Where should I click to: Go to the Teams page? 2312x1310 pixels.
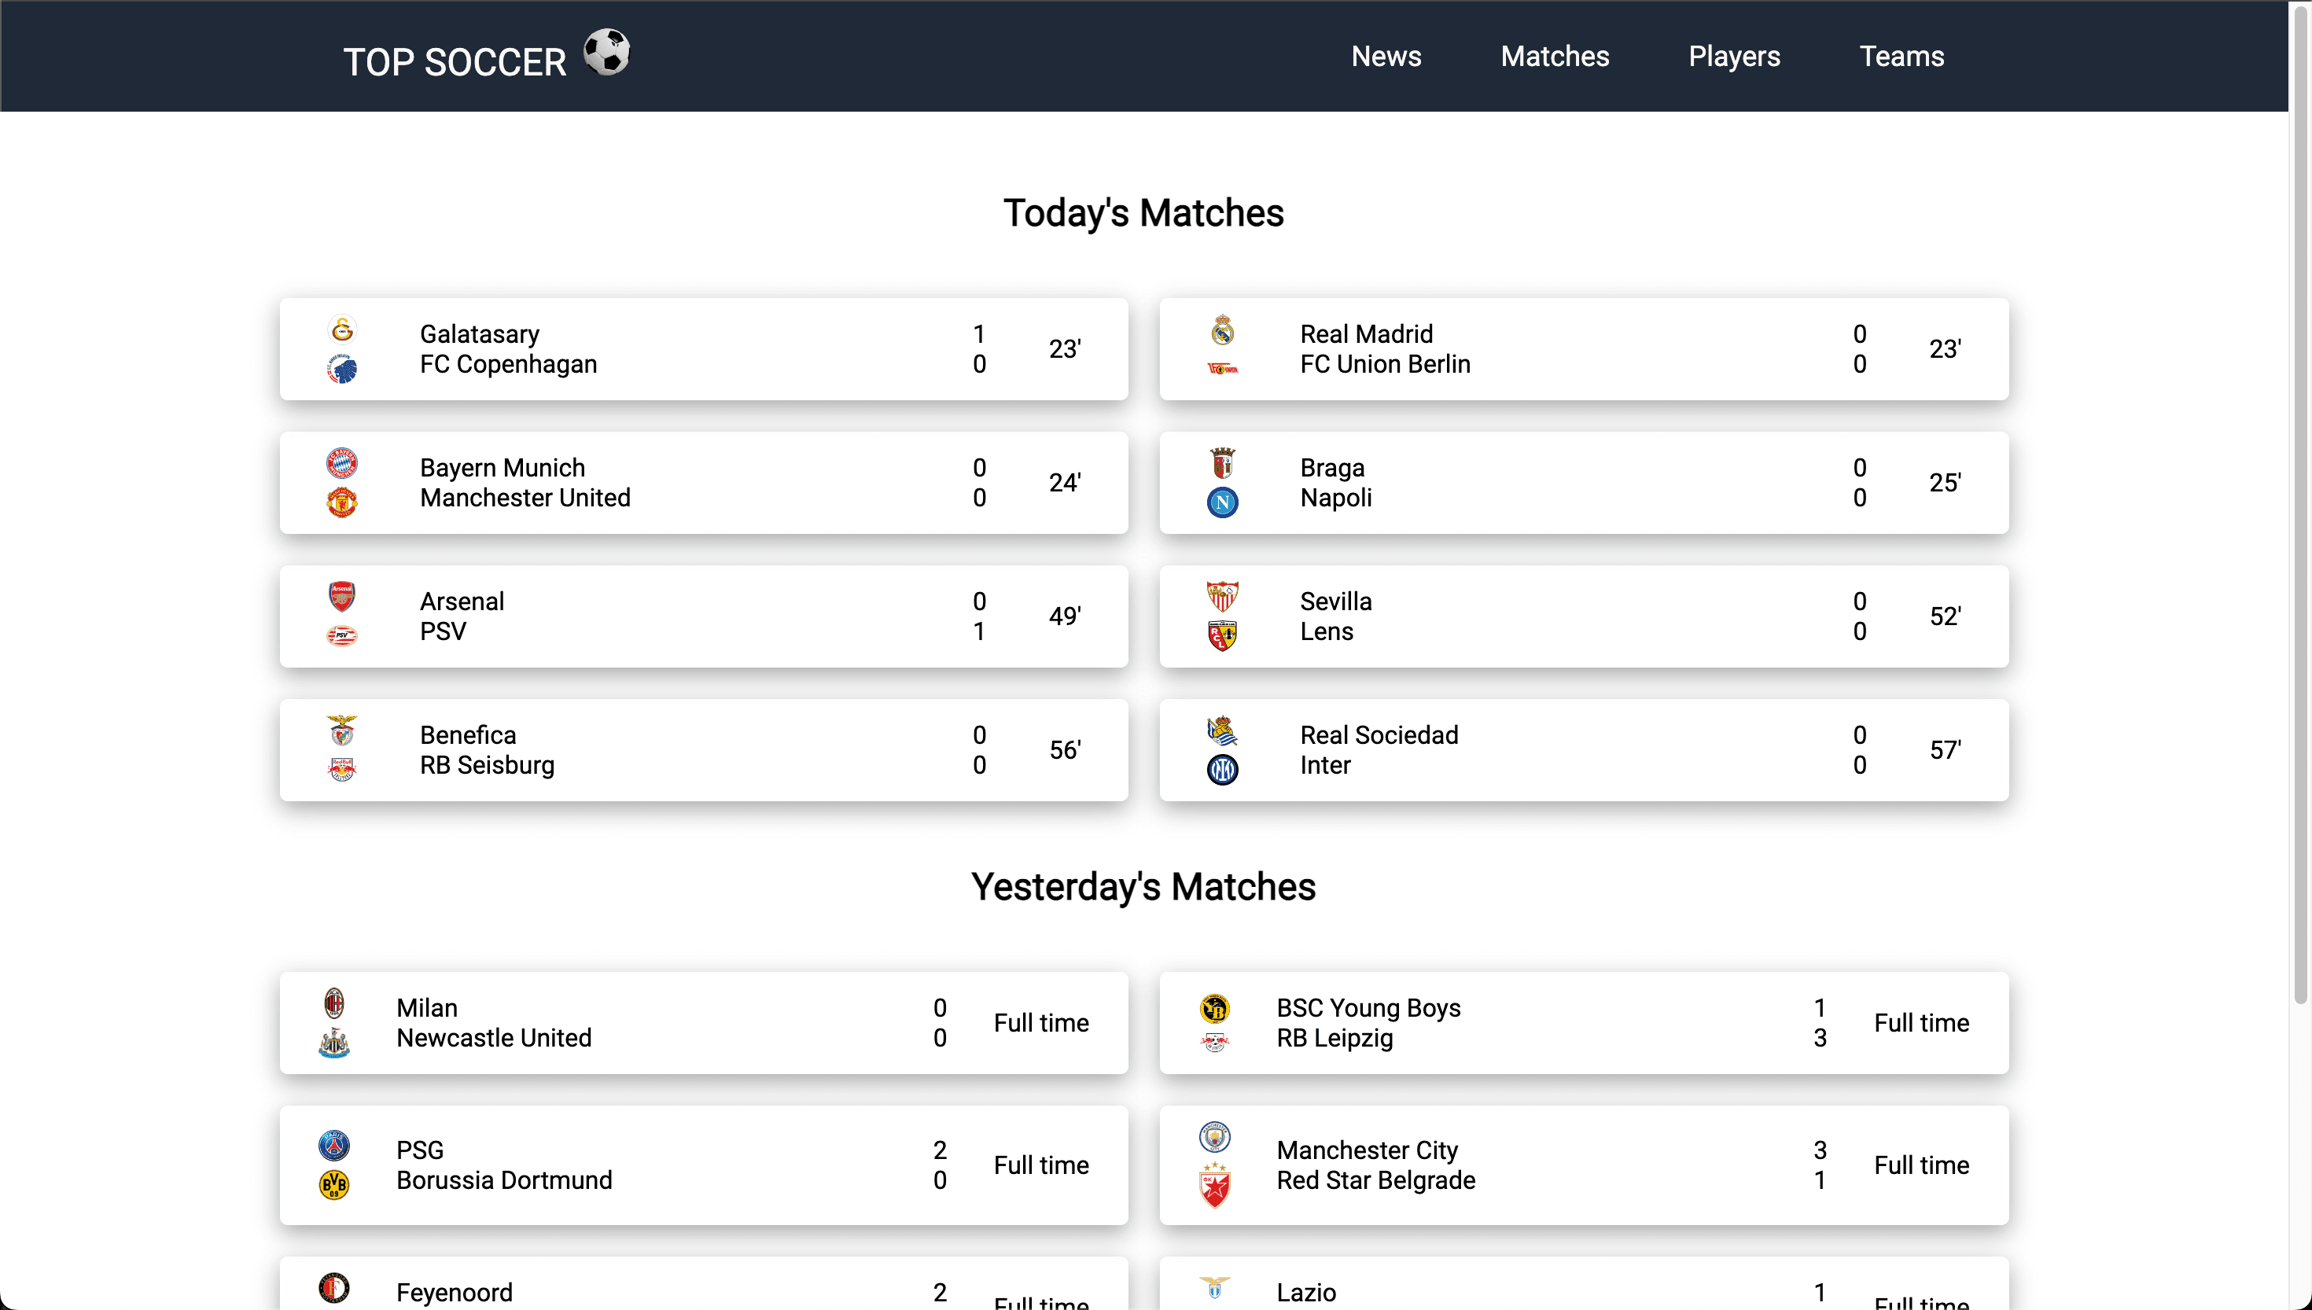[x=1902, y=56]
